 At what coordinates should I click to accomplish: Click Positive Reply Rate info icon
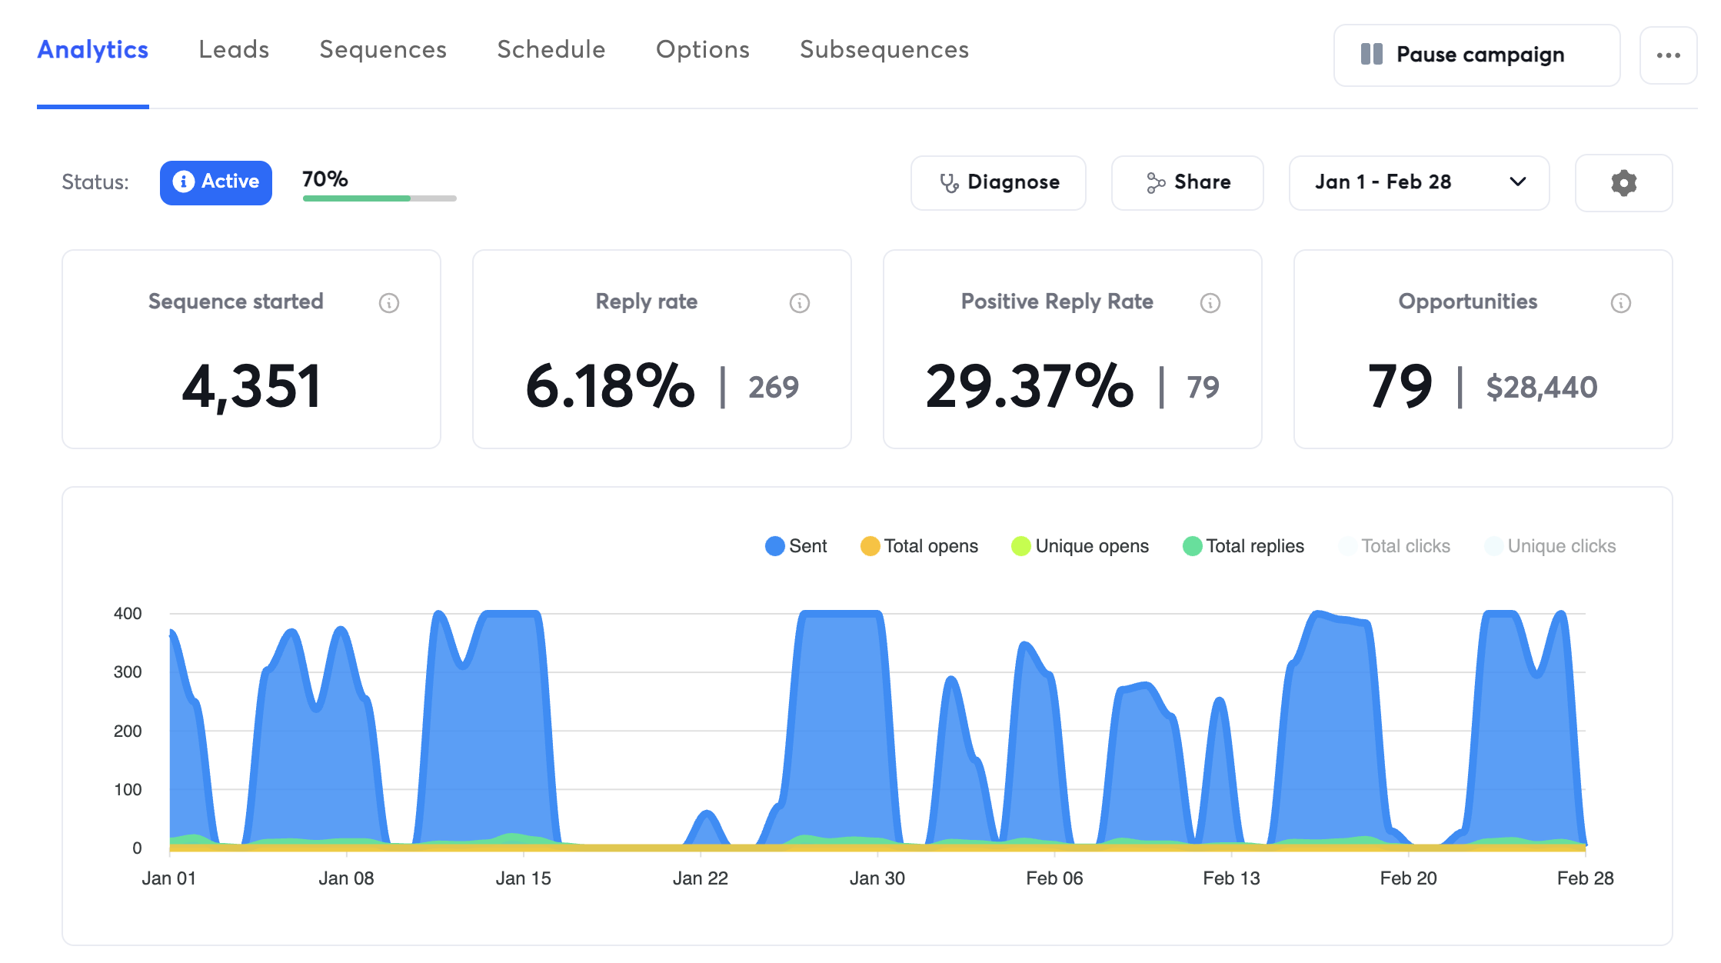click(1210, 303)
